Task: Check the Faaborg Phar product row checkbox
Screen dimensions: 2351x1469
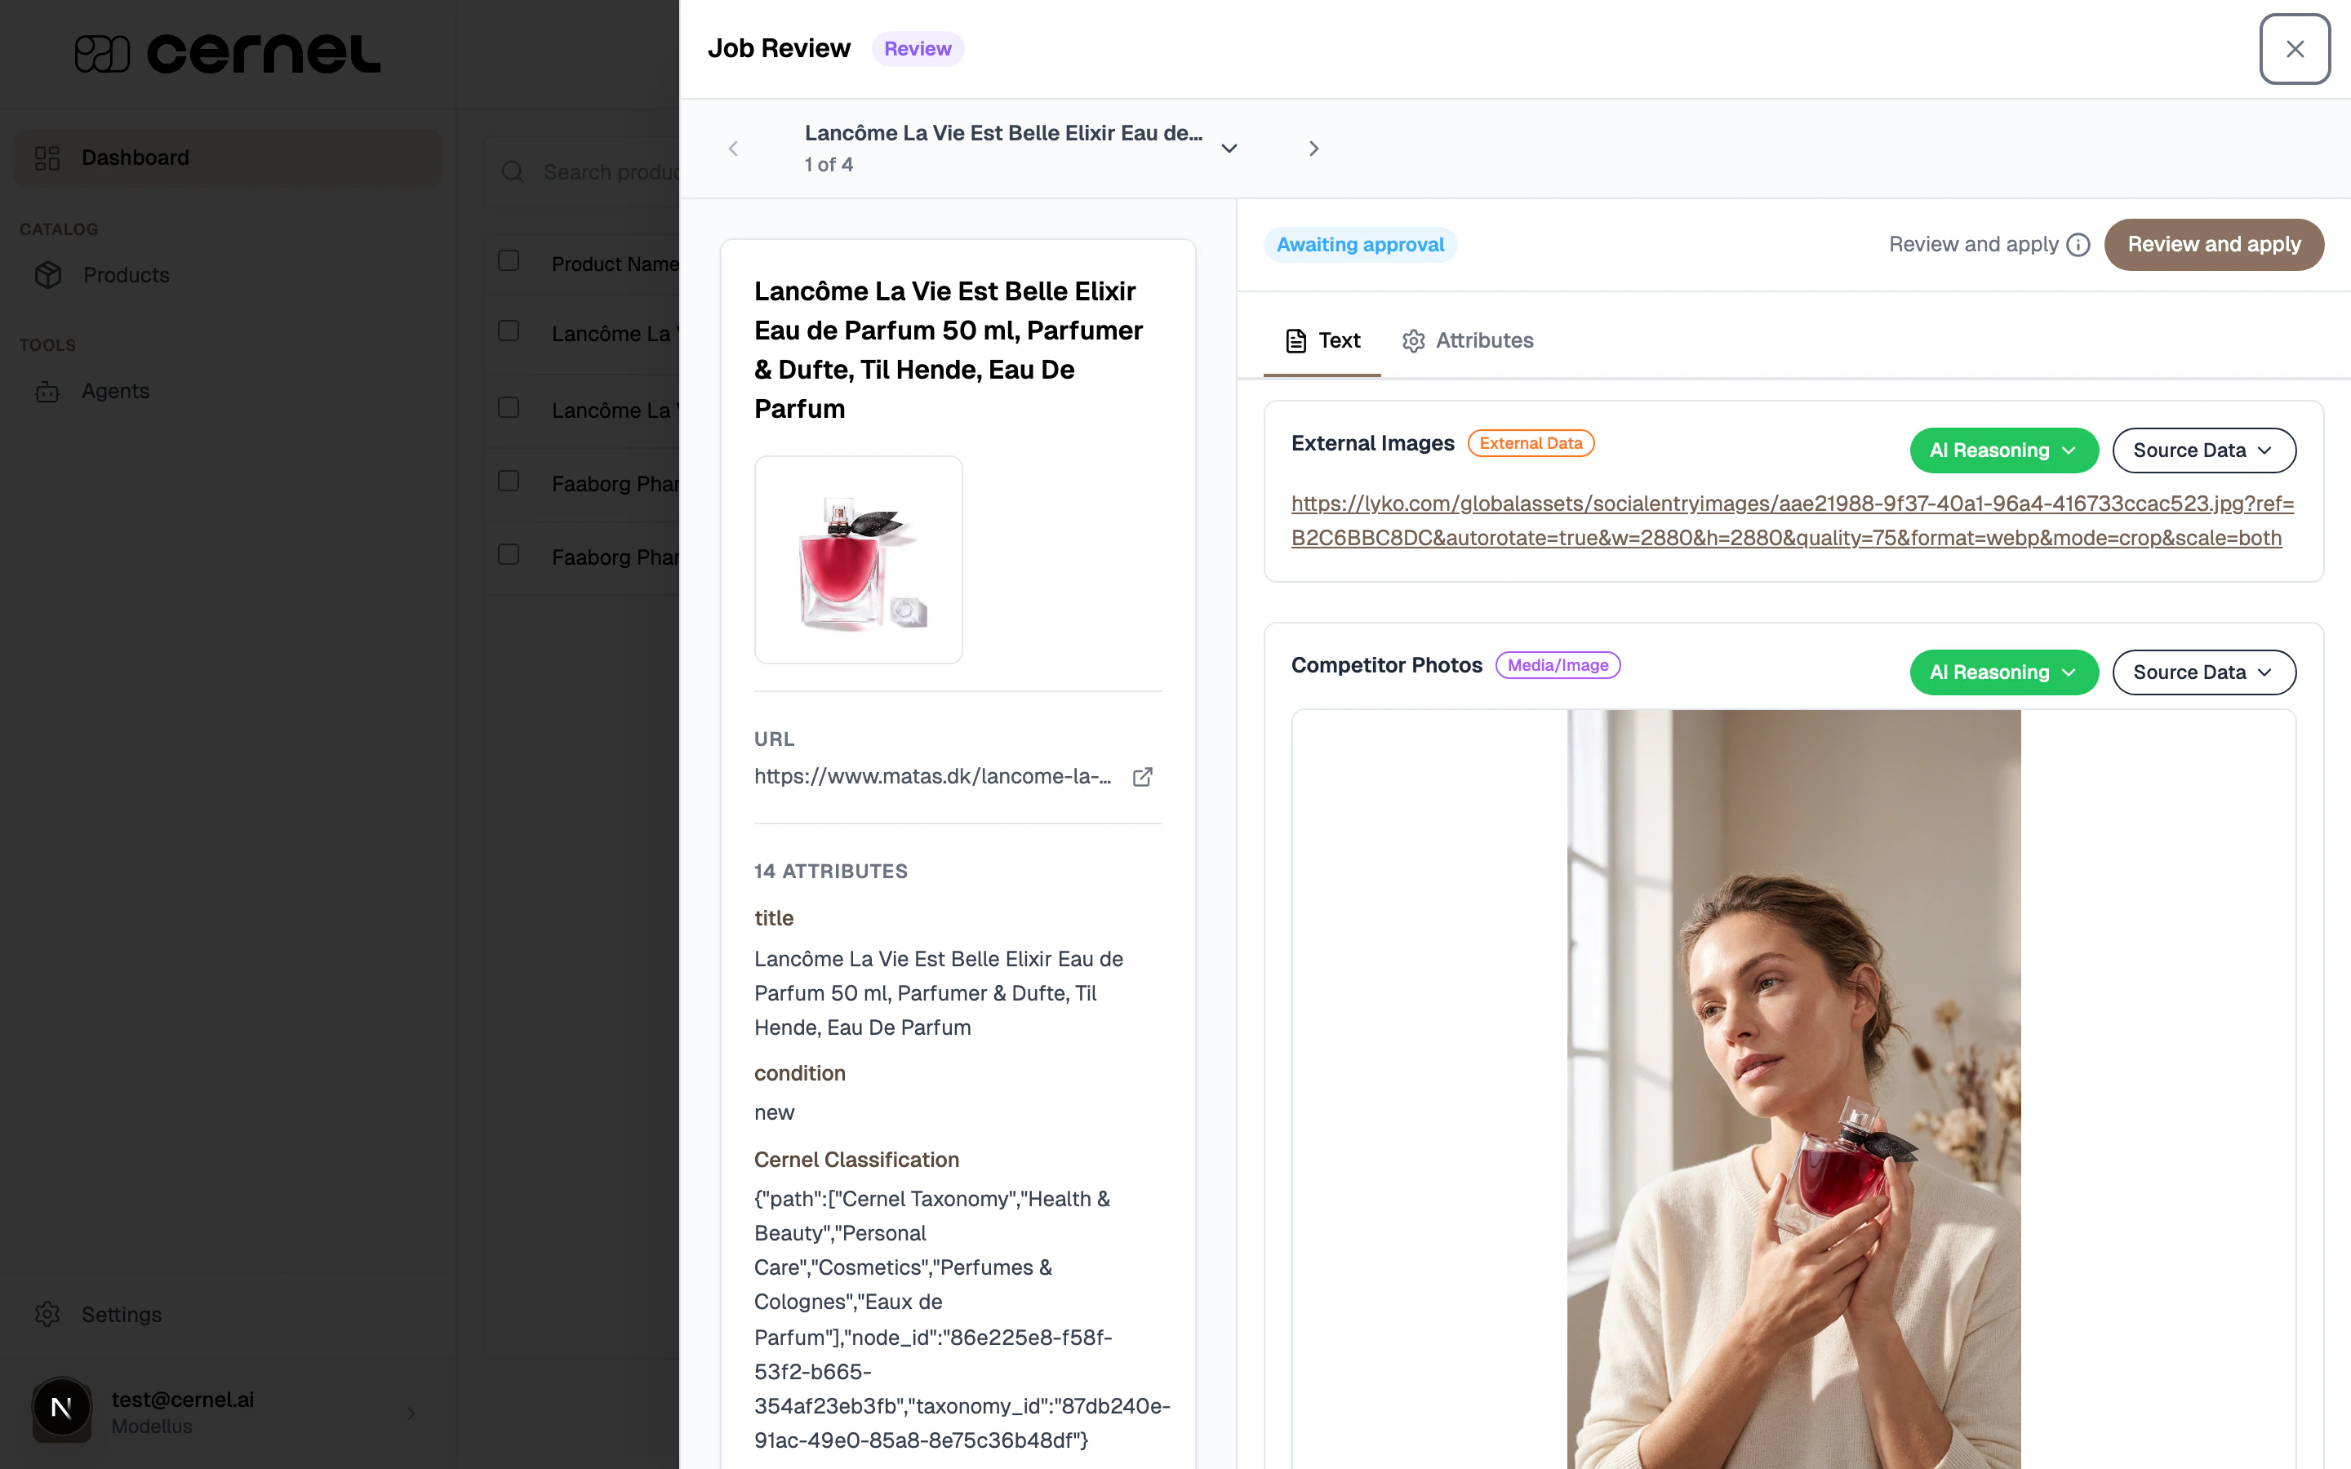Action: click(x=510, y=480)
